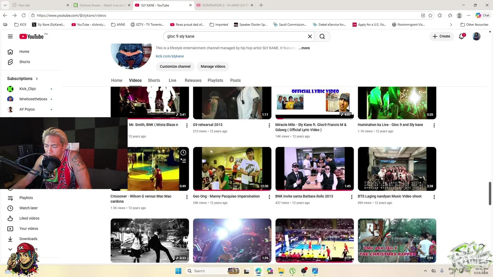
Task: Open options for Huminahon ka Live video
Action: (434, 125)
